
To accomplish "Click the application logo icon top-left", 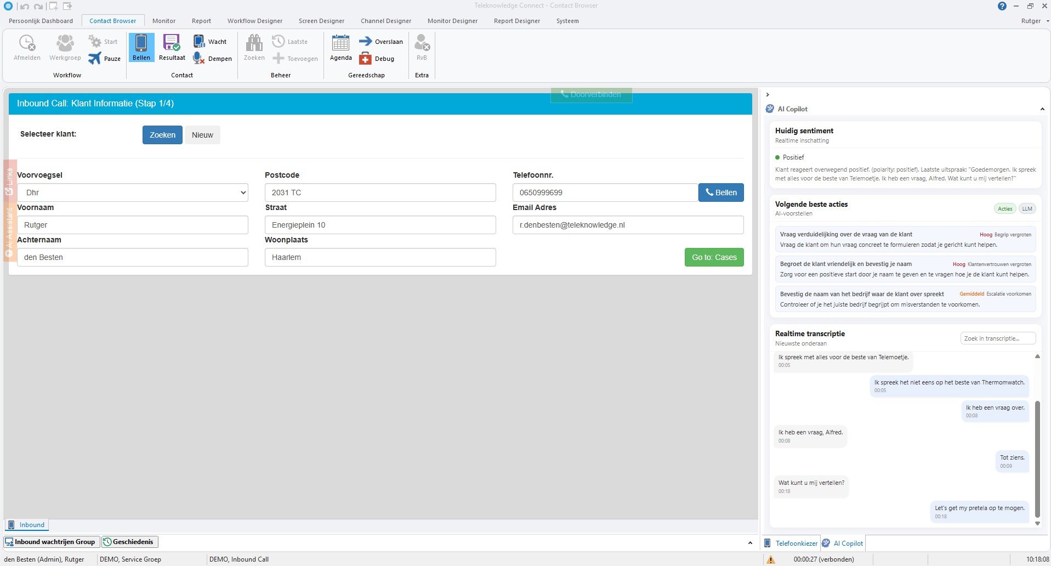I will [8, 6].
